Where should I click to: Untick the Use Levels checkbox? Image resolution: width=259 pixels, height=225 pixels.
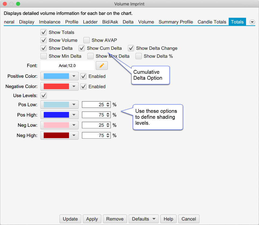pyautogui.click(x=44, y=96)
